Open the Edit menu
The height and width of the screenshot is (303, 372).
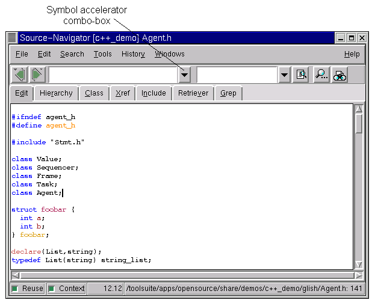[x=45, y=54]
